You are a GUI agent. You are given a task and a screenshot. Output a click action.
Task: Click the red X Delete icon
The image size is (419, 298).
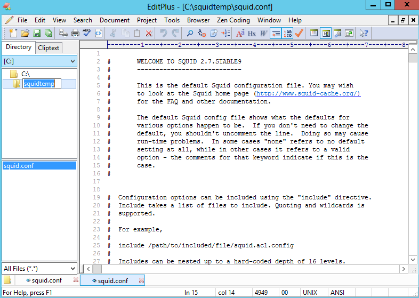[x=149, y=33]
